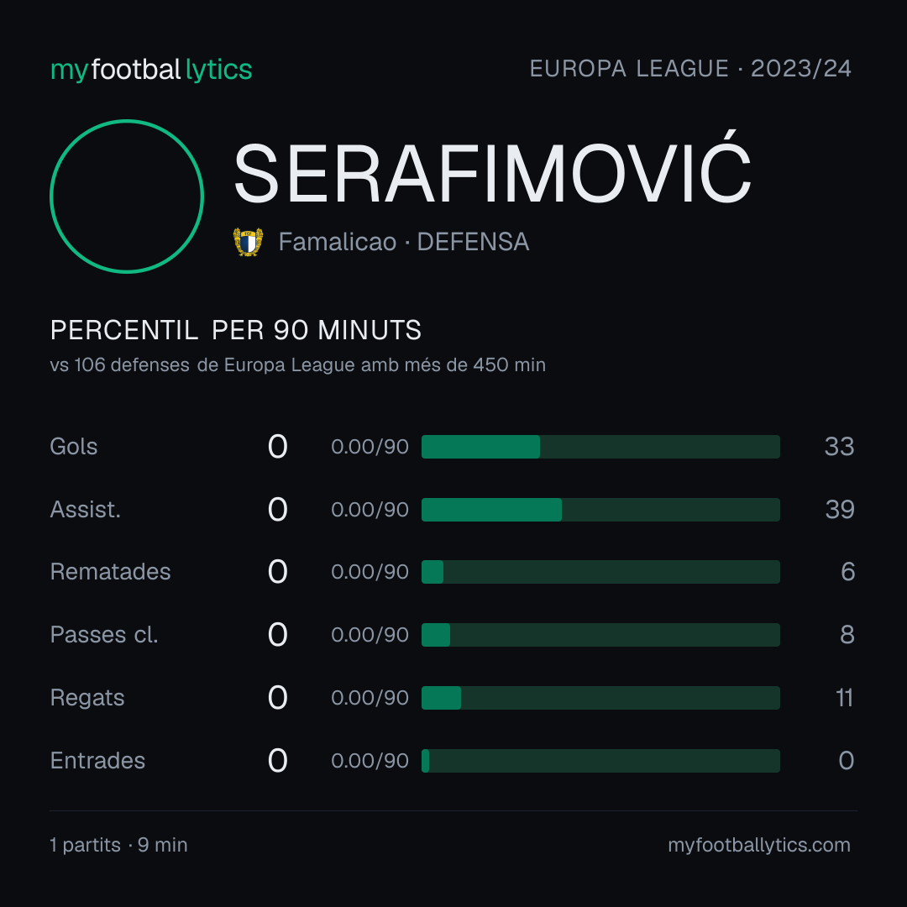Click the Famalicao · DEFENSA subtitle
Viewport: 907px width, 907px height.
(x=404, y=242)
